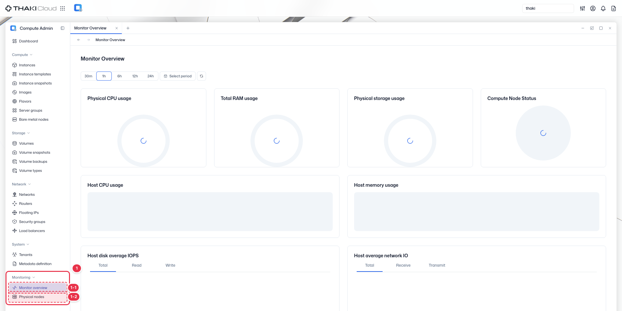Open the settings sliders icon

[582, 8]
